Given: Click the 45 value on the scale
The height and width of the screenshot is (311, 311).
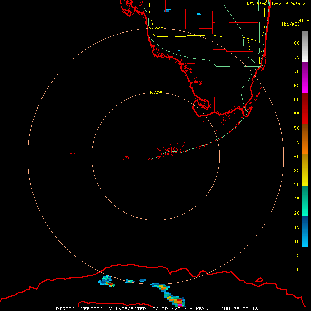Looking at the screenshot, I should (x=297, y=142).
